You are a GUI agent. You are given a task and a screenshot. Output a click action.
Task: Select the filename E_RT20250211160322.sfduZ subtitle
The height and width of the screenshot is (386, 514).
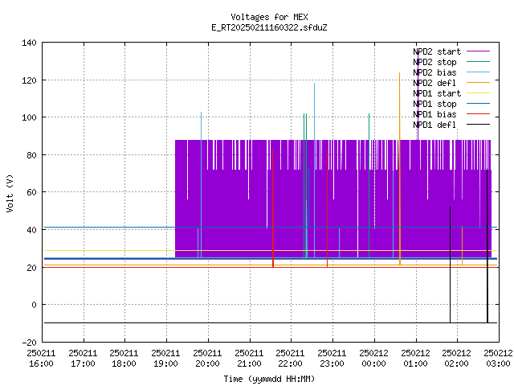pyautogui.click(x=269, y=27)
